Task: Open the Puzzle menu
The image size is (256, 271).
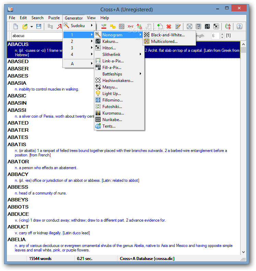Action: click(54, 18)
